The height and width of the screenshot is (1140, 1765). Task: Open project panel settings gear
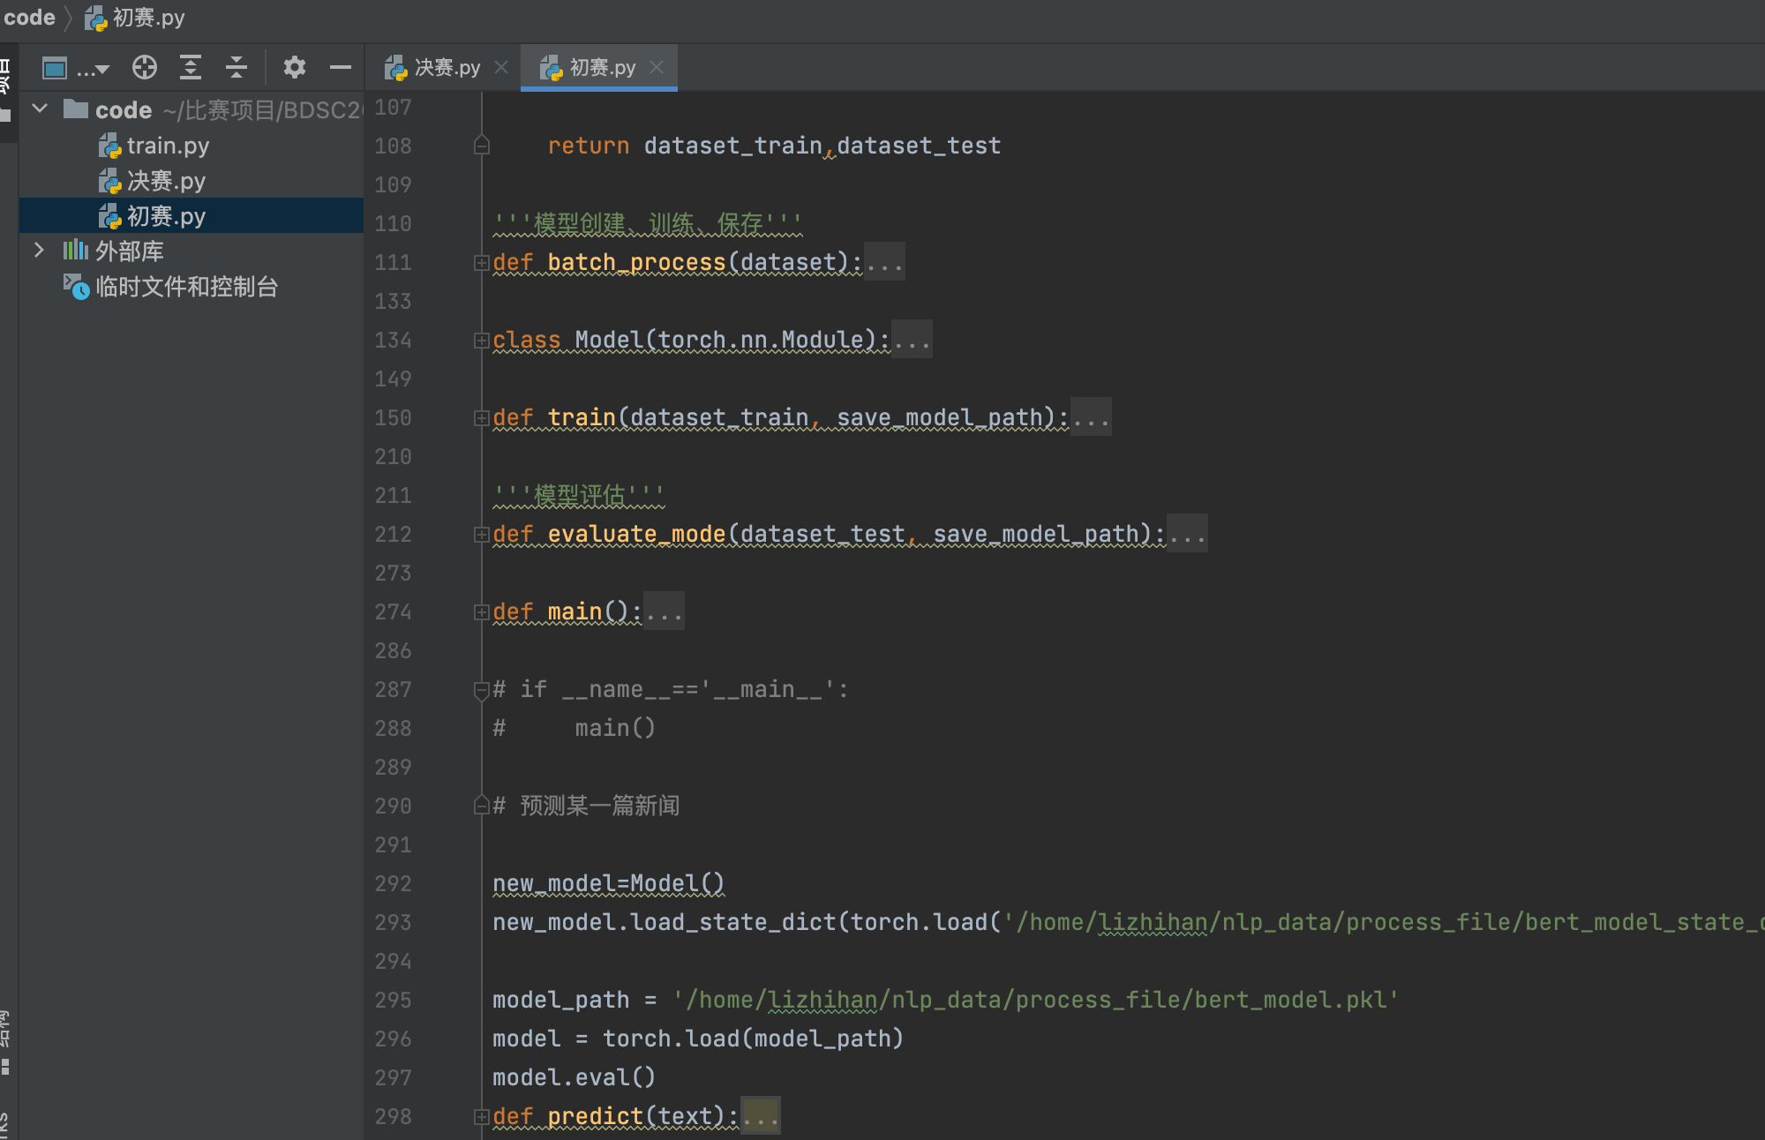click(x=294, y=68)
